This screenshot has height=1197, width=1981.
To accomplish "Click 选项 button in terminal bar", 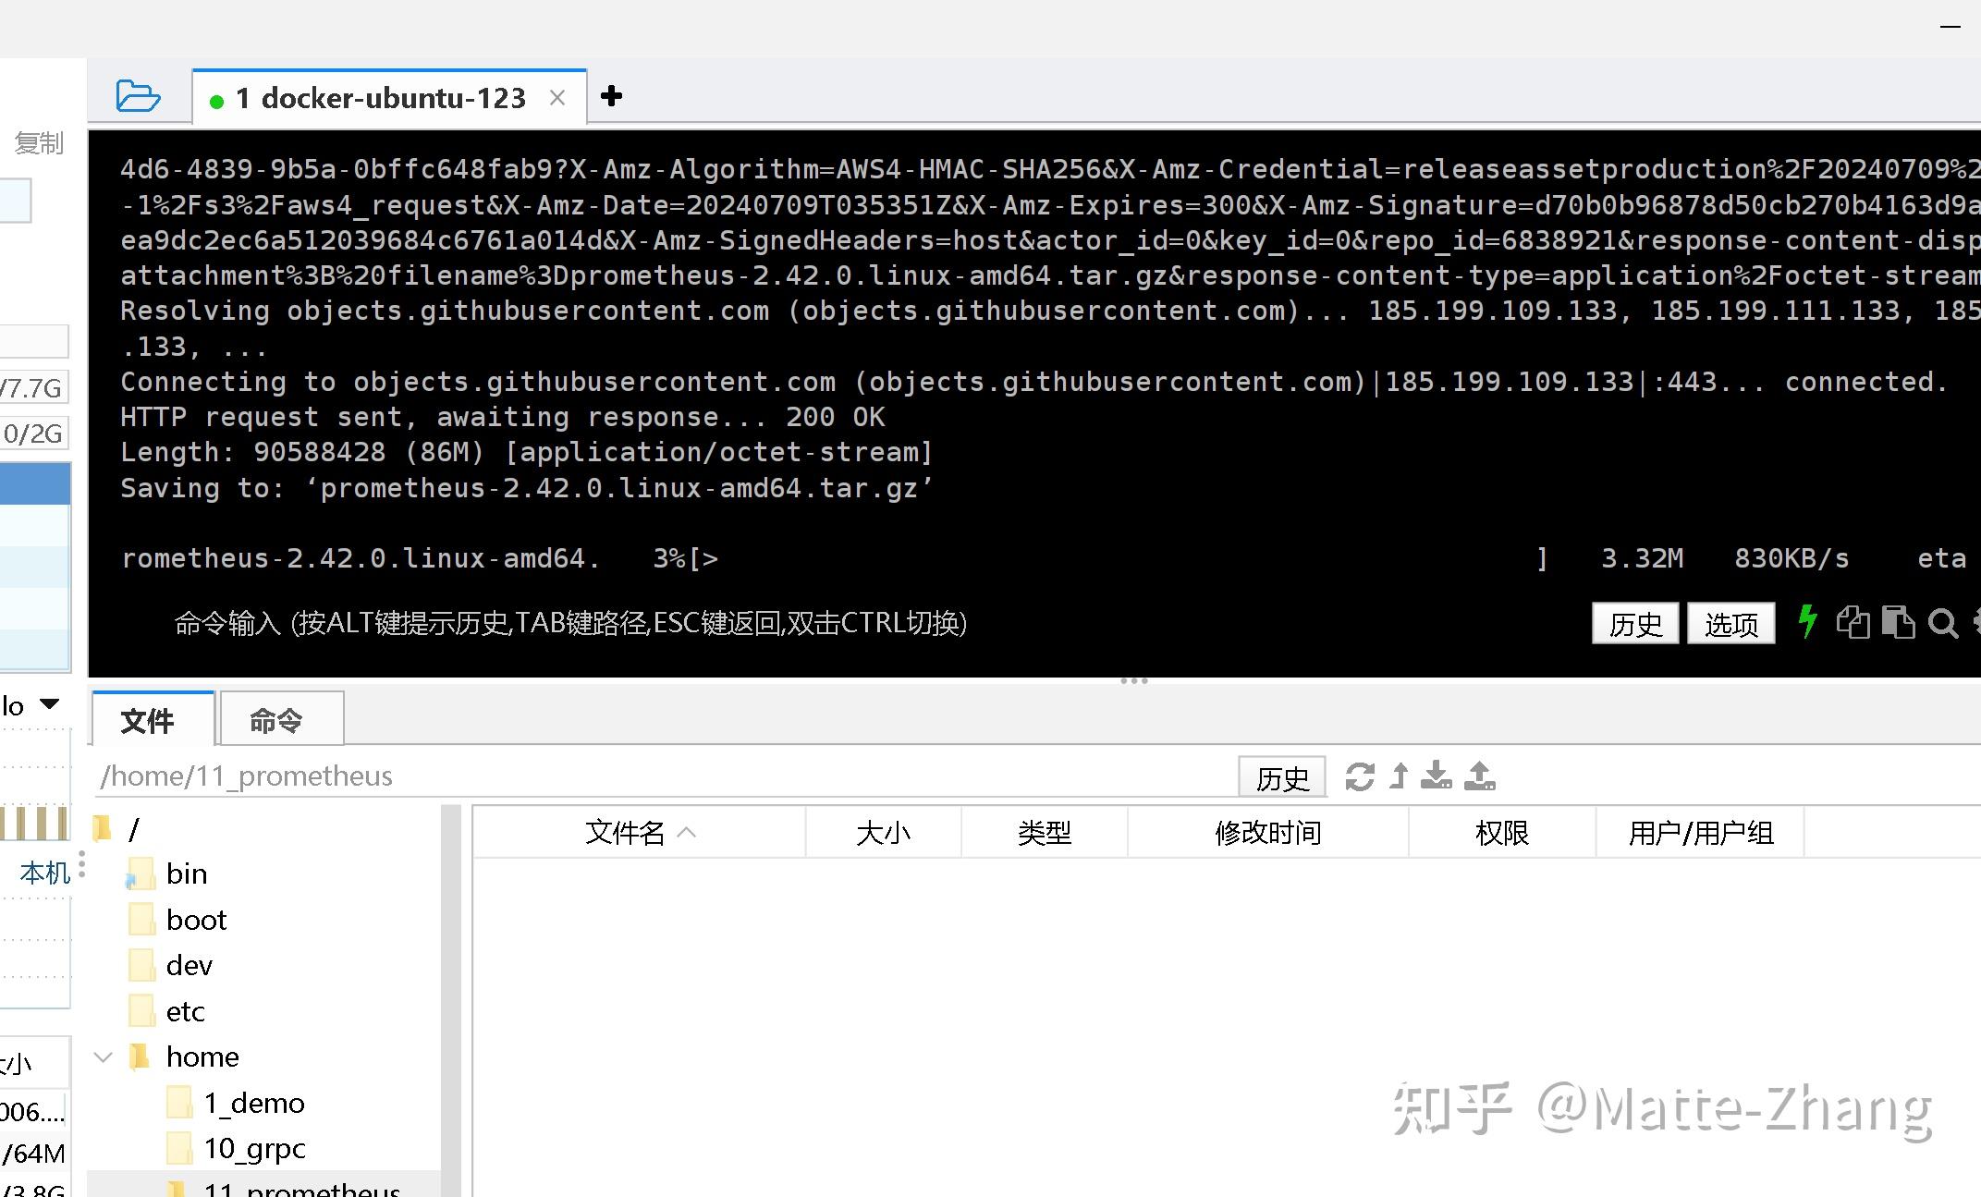I will [x=1730, y=624].
